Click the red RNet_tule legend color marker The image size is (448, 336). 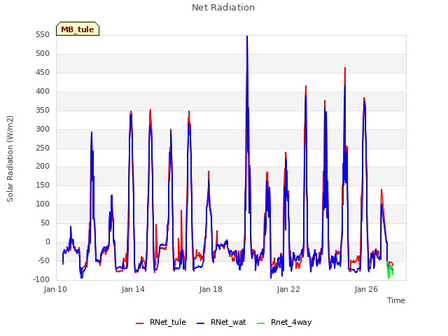(139, 323)
